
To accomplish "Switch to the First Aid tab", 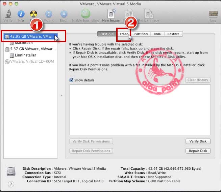I will click(x=107, y=34).
